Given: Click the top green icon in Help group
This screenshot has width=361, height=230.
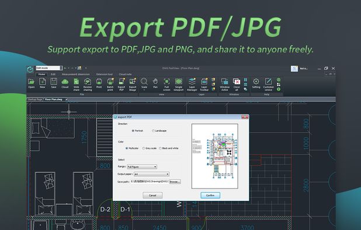Looking at the screenshot, I should 279,79.
